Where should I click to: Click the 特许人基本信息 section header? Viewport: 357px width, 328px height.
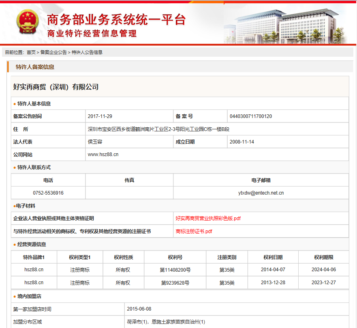point(34,104)
